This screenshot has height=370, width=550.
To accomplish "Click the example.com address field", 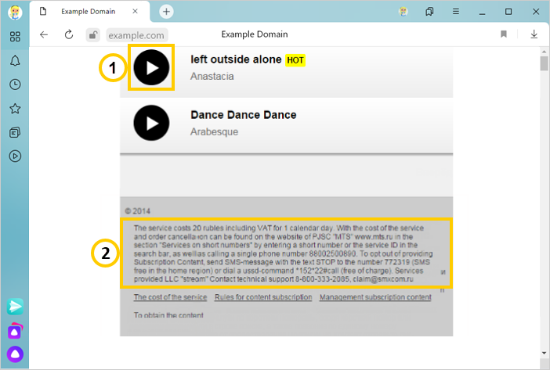I will (136, 35).
